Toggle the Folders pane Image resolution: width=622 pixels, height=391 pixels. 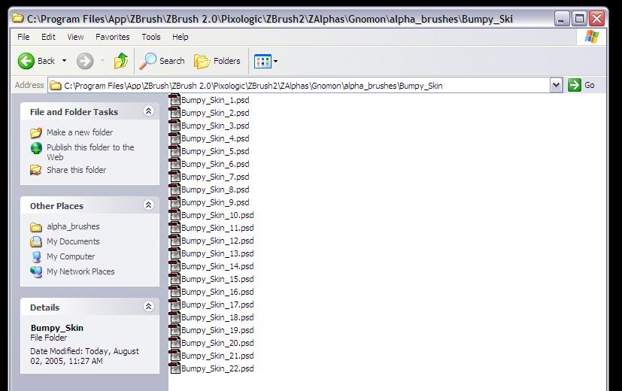217,61
